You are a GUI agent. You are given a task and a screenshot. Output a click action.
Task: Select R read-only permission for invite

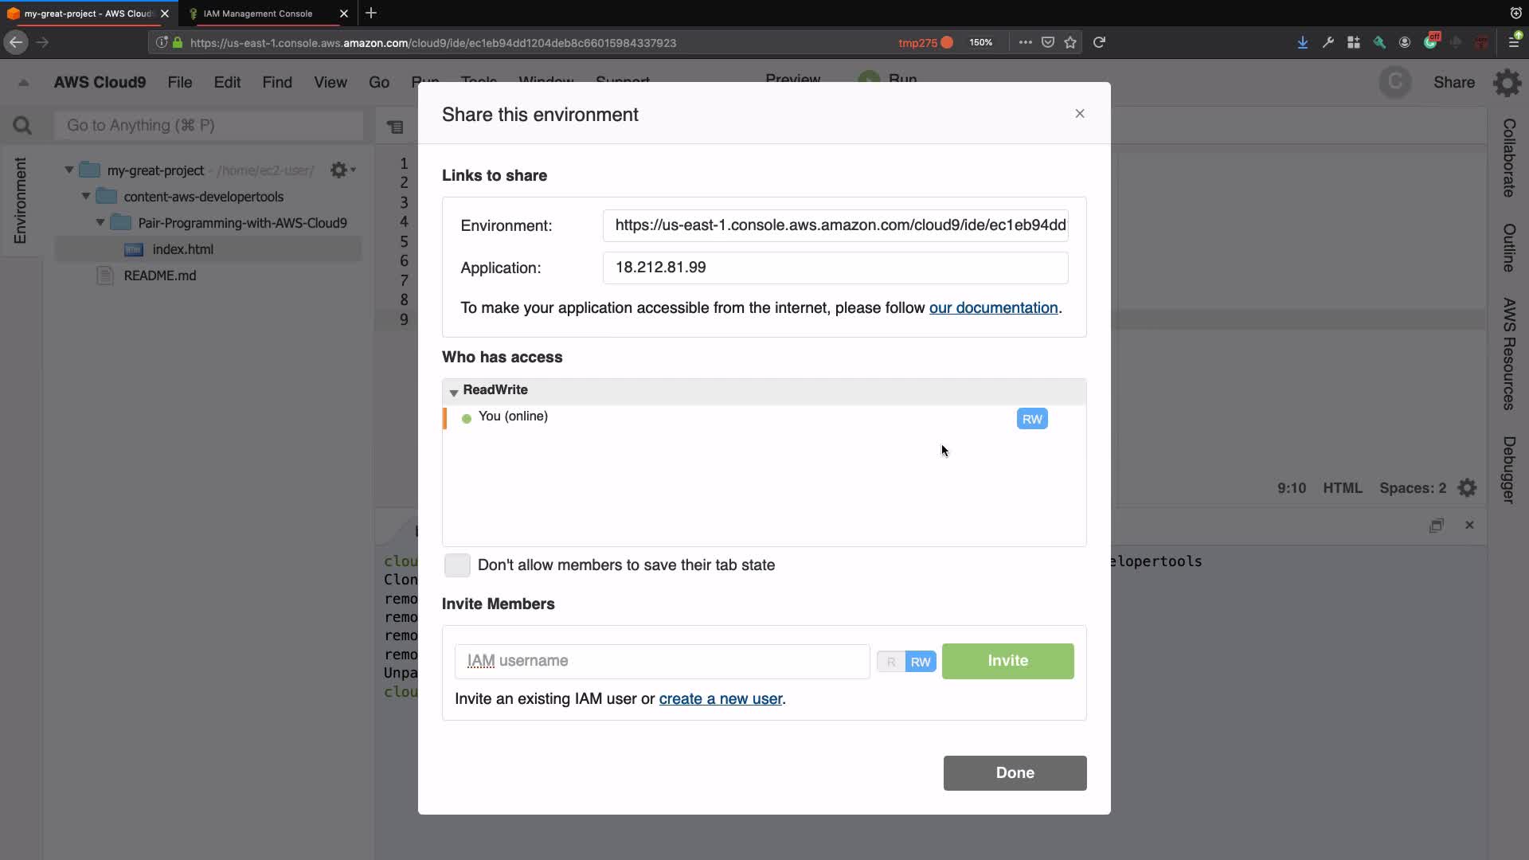(x=890, y=662)
